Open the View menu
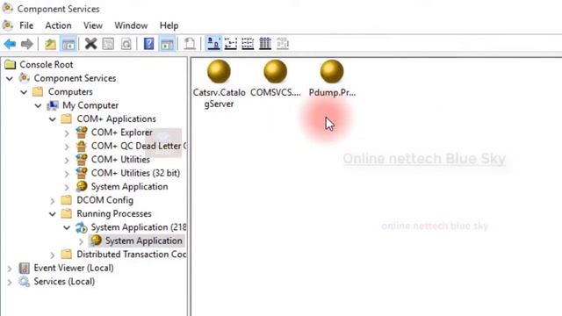This screenshot has width=562, height=316. pyautogui.click(x=93, y=25)
